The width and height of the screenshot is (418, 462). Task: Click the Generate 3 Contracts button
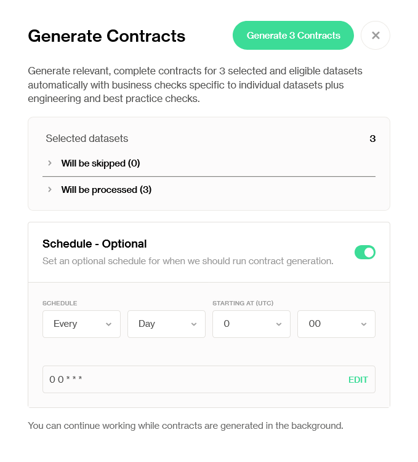point(293,36)
